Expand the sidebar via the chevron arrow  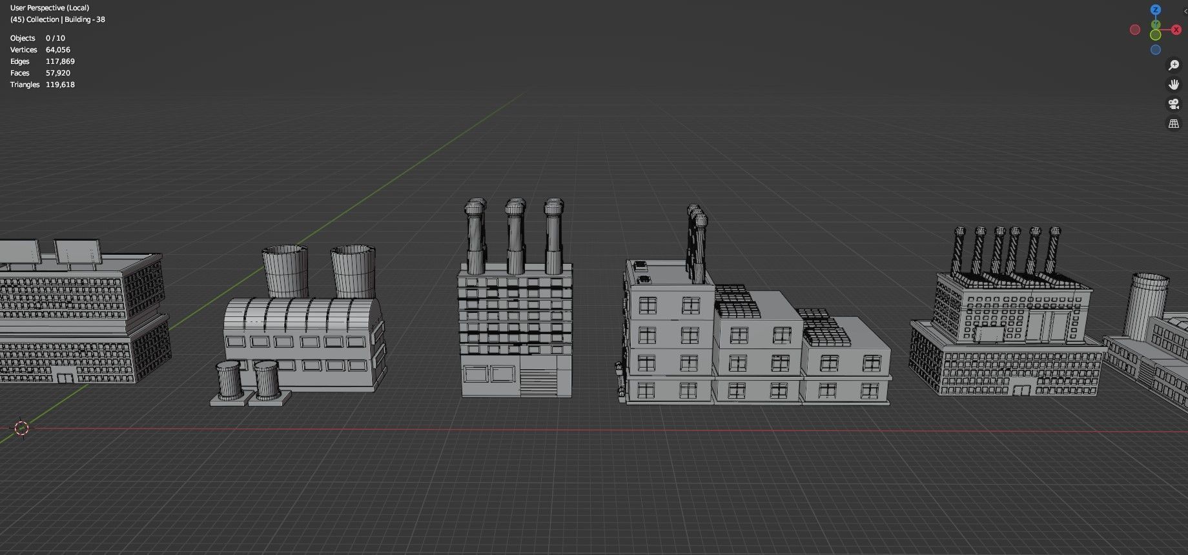coord(1186,10)
